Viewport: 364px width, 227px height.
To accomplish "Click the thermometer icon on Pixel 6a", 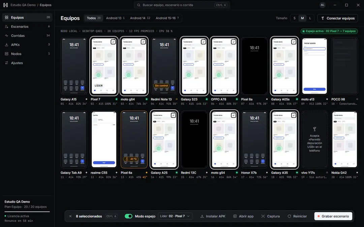I will [127, 159].
